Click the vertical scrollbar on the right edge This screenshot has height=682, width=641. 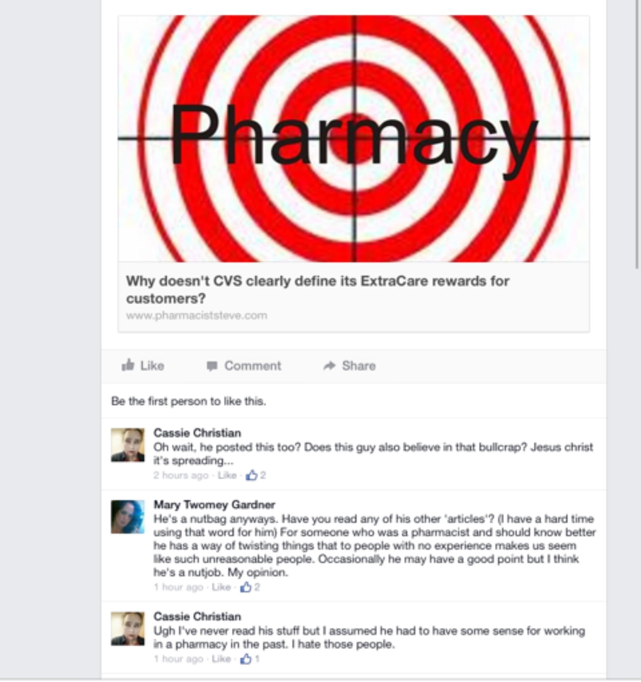637,134
